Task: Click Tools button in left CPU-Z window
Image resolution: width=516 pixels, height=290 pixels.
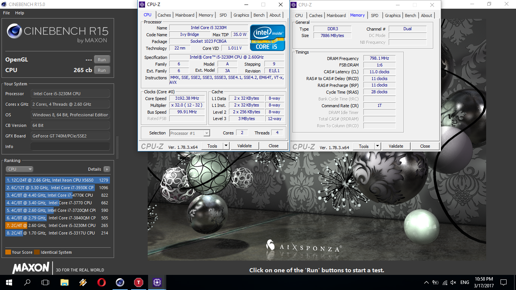Action: click(x=212, y=146)
